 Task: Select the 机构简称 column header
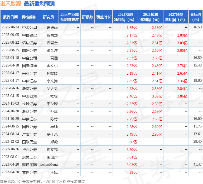[x=29, y=17]
